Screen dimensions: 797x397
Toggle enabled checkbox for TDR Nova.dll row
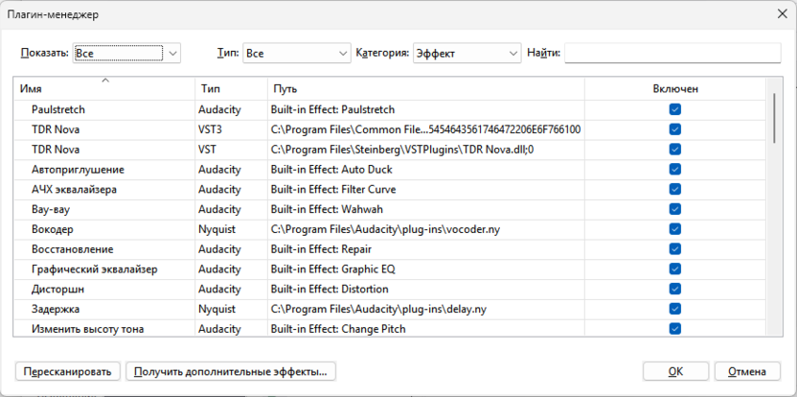(675, 150)
